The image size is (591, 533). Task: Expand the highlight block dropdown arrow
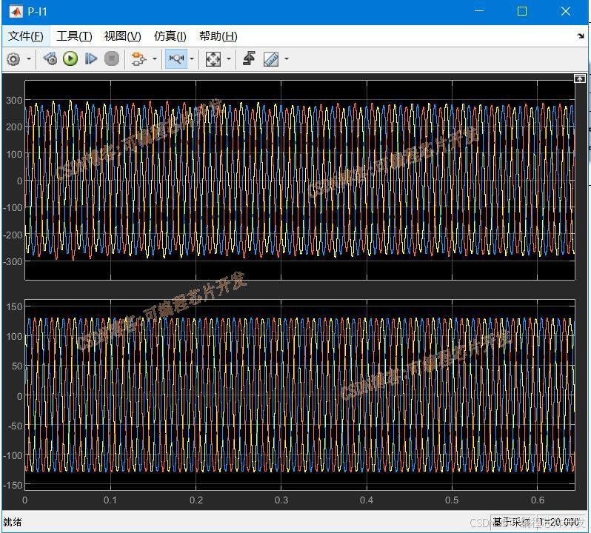pyautogui.click(x=154, y=59)
